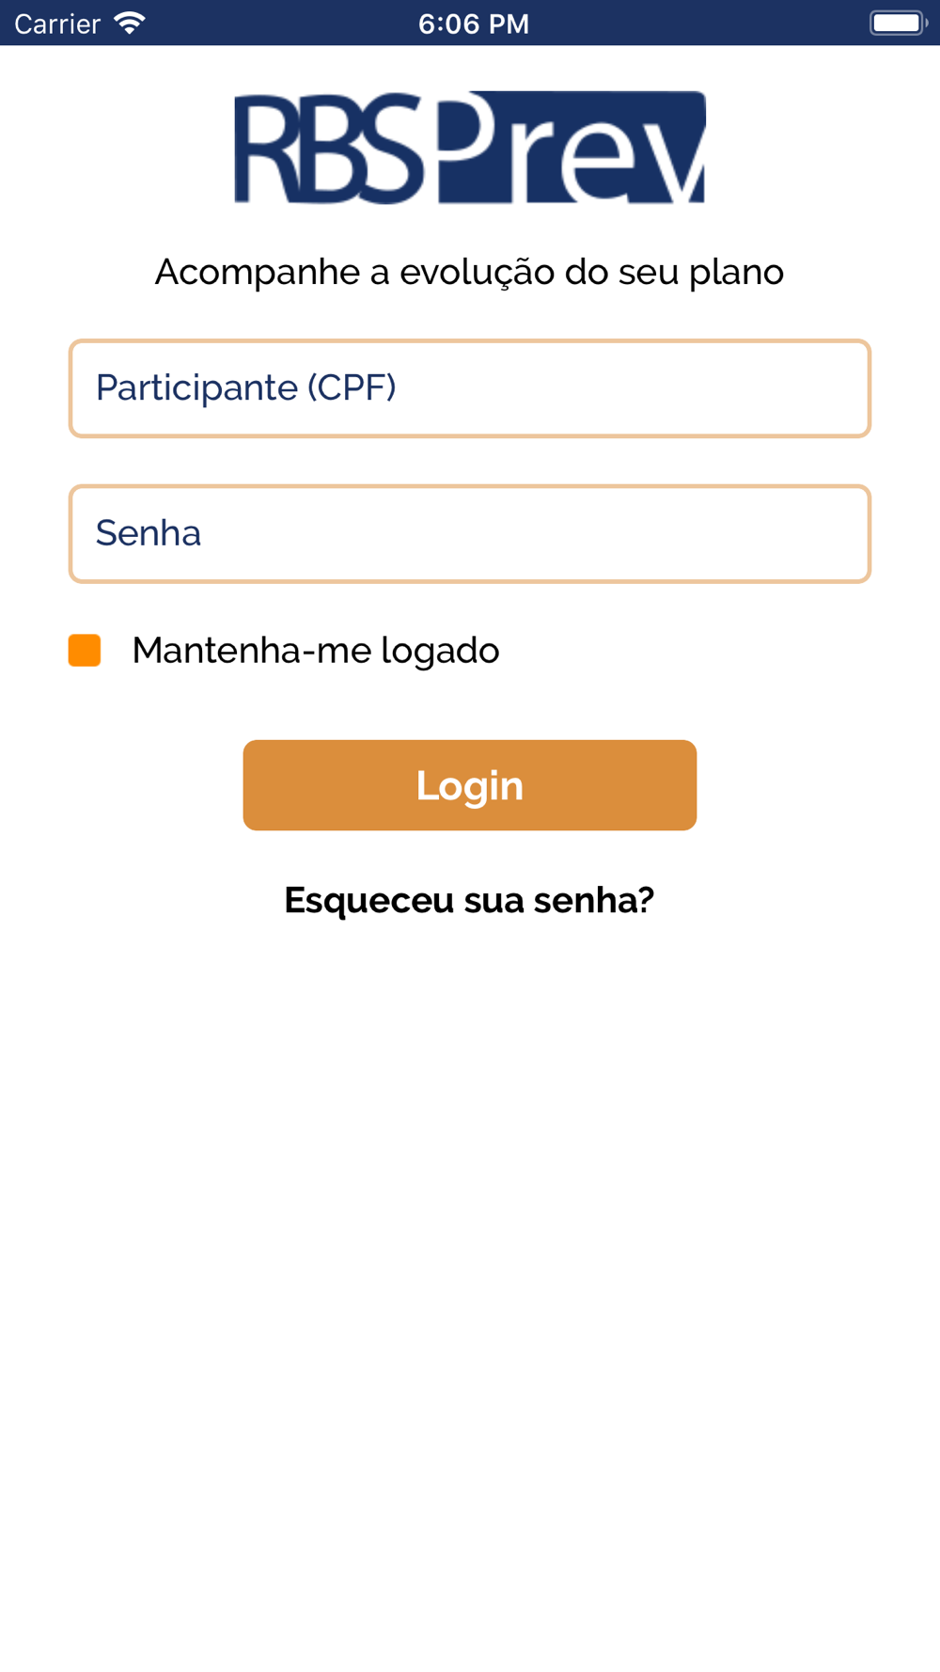
Task: Click the word 'senha?' in the forgot-password link
Action: 594,900
